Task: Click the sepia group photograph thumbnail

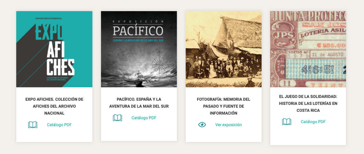Action: point(223,49)
